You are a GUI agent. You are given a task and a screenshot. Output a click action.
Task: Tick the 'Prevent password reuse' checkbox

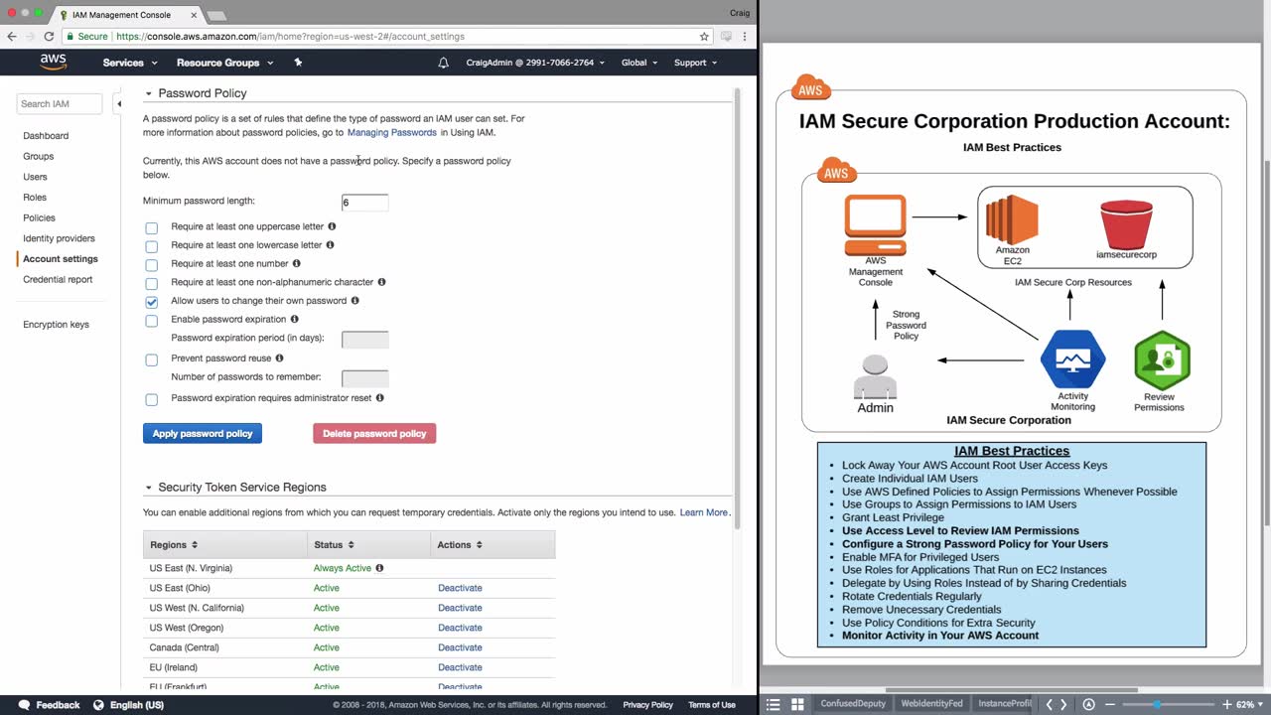pyautogui.click(x=151, y=359)
